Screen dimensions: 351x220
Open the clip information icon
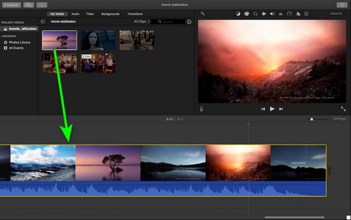306,14
